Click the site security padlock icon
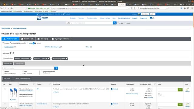Viewport: 194px width, 109px height. click(29, 8)
